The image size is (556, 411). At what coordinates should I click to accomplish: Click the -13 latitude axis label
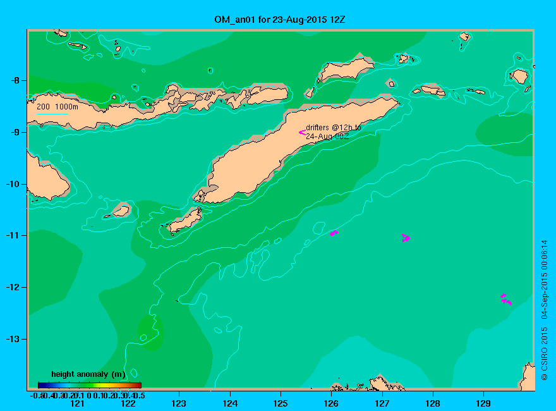(13, 339)
